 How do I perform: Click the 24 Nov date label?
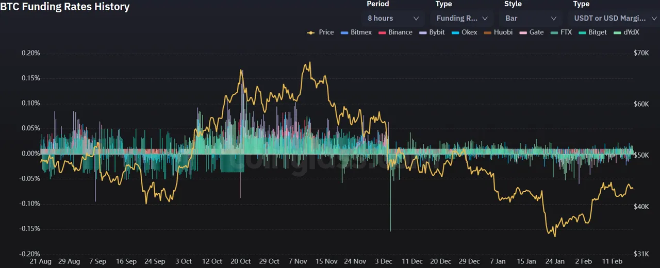click(x=354, y=262)
